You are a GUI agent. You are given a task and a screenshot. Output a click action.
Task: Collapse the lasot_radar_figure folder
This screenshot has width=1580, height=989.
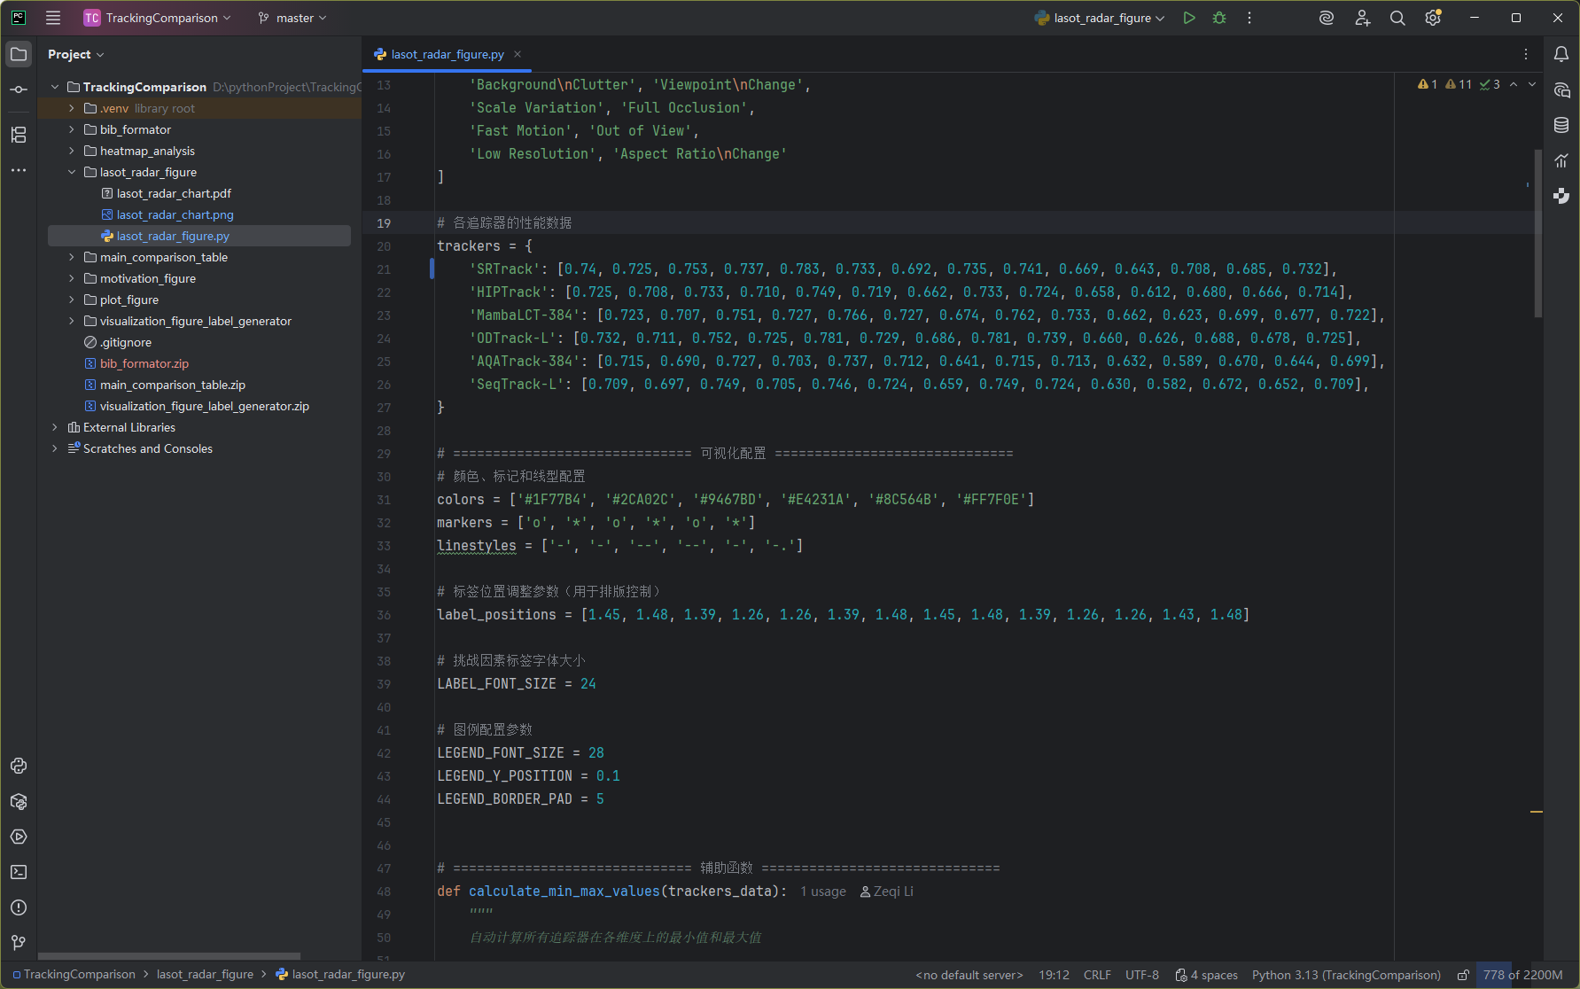pos(72,172)
